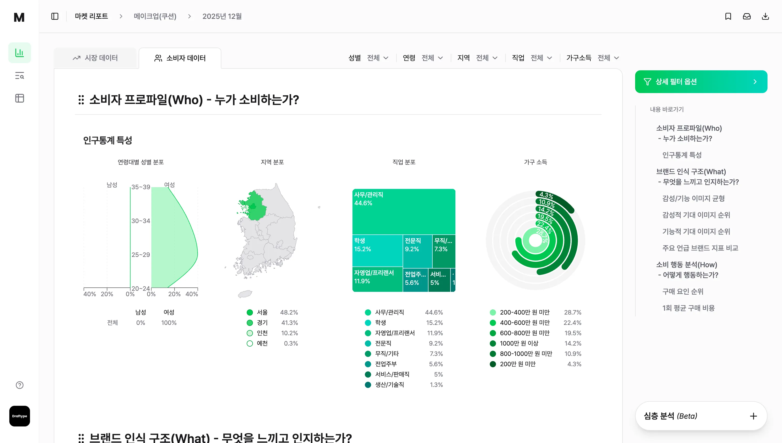The height and width of the screenshot is (443, 782).
Task: Click 600-800만 원 미만 legend text
Action: coord(524,333)
